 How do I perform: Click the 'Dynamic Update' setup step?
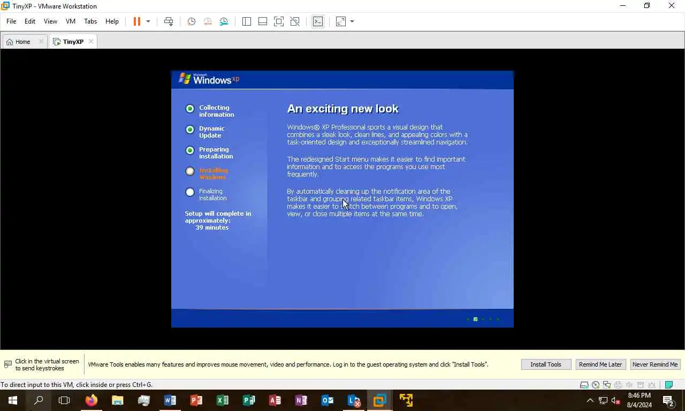pos(211,132)
